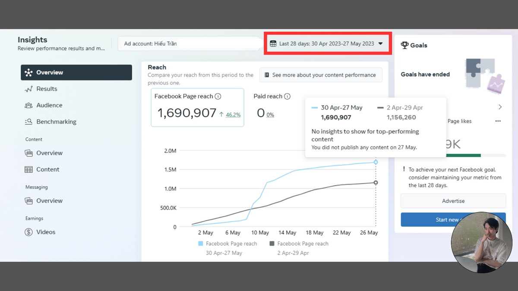Click the grey legend swatch for 2 Apr-29 Apr
This screenshot has height=291, width=518.
272,244
